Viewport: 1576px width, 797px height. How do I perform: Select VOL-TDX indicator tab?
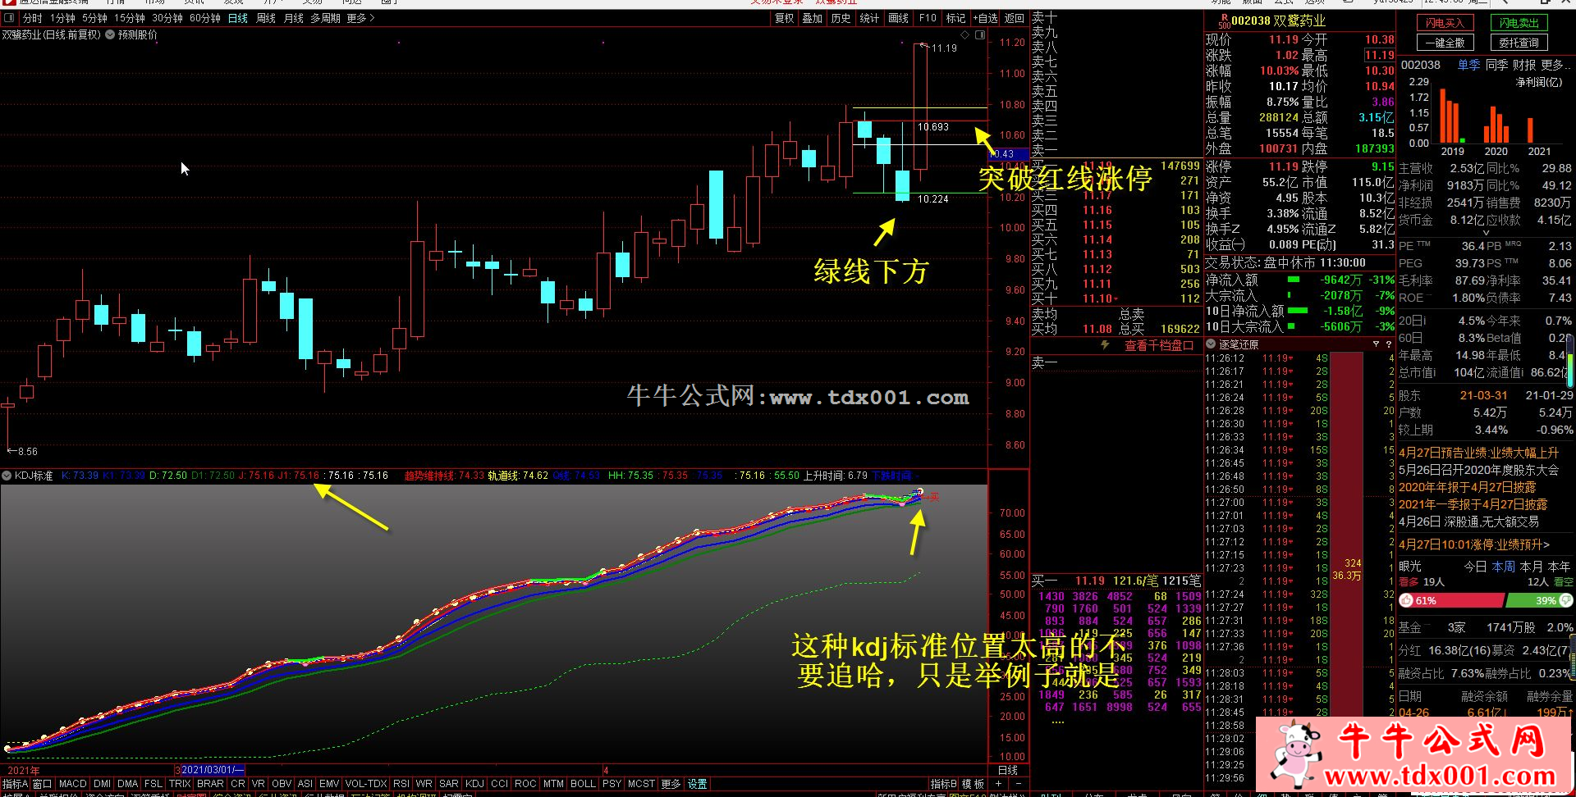366,784
